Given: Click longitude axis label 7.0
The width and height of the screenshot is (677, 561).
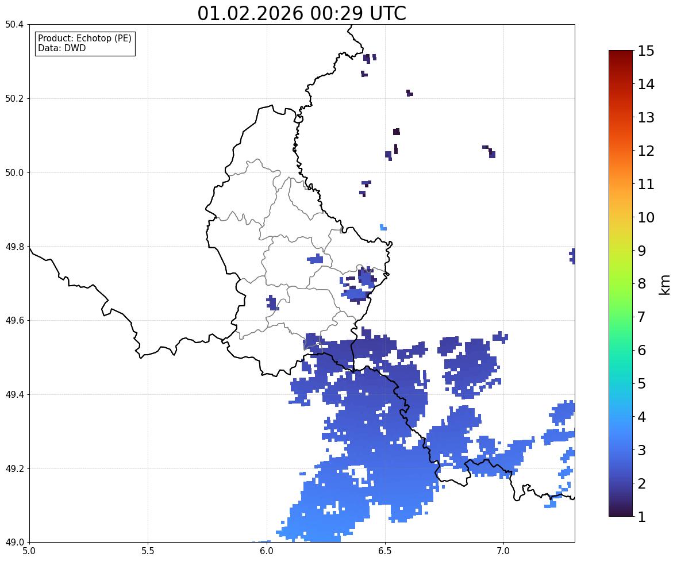Looking at the screenshot, I should [503, 551].
